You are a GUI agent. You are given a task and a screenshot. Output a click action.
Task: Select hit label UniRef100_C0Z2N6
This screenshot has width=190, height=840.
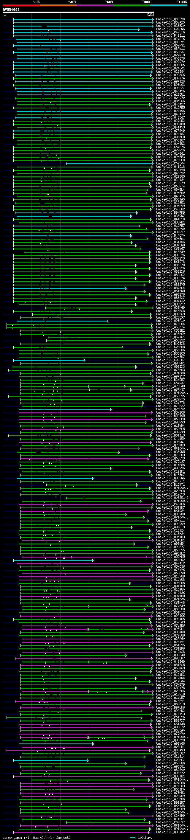coord(170,29)
